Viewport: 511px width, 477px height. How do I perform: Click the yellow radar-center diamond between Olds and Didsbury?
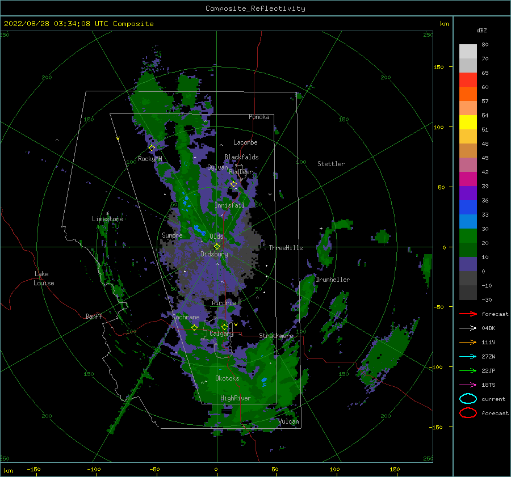(x=217, y=247)
